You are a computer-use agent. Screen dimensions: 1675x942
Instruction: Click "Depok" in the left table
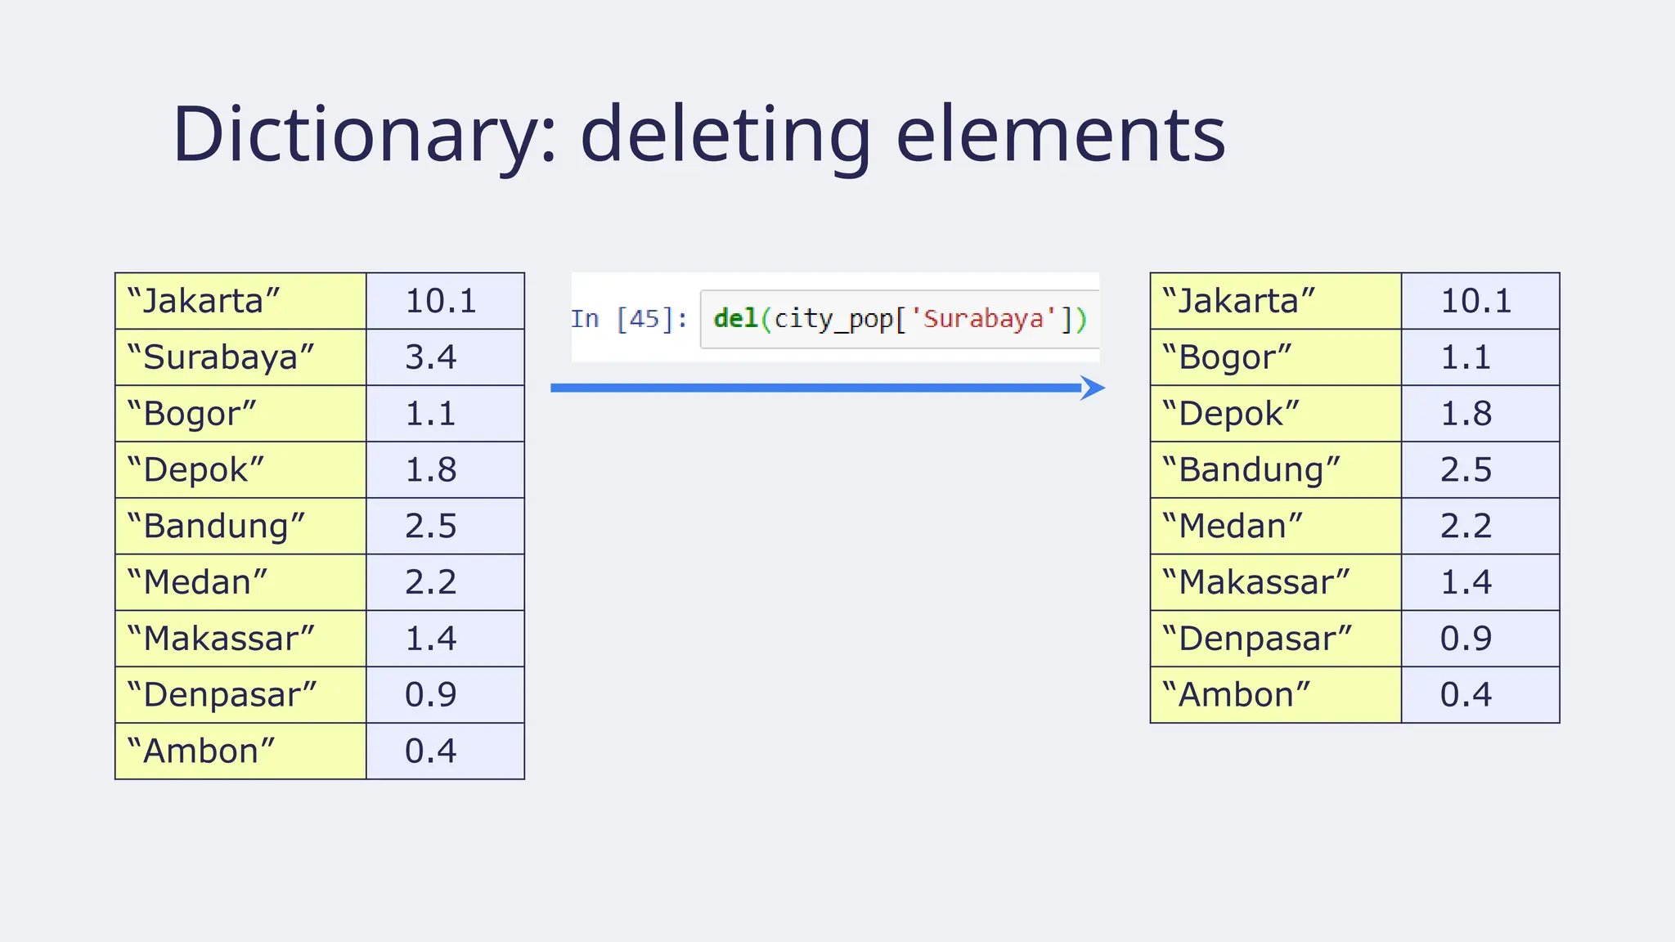(x=240, y=470)
